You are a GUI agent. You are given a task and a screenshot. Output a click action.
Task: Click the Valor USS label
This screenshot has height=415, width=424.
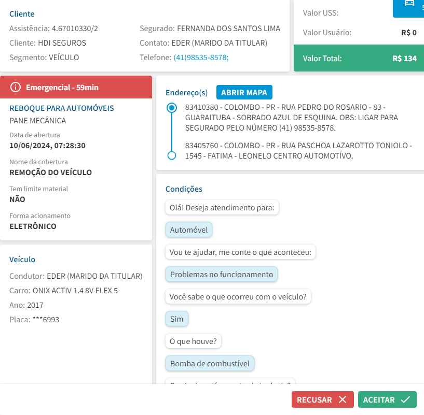tap(320, 13)
